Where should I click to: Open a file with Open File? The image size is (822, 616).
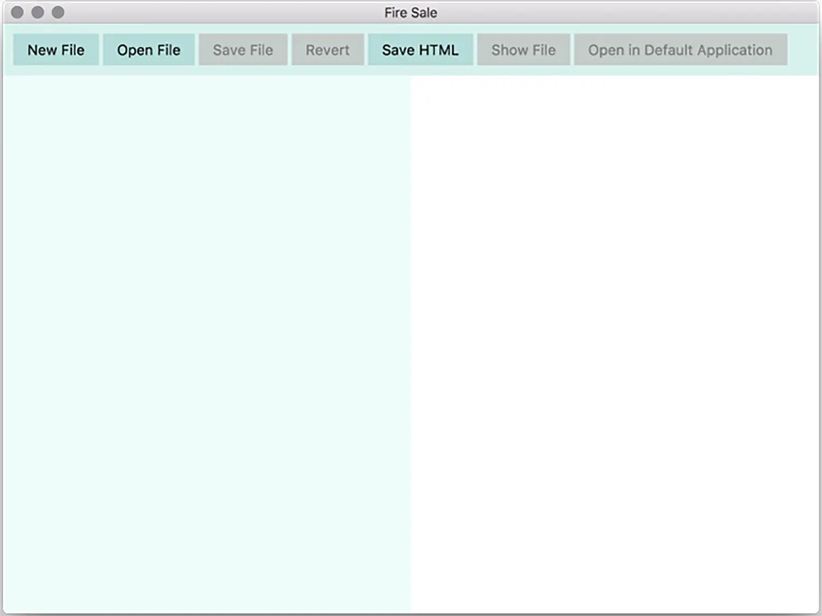pos(149,50)
